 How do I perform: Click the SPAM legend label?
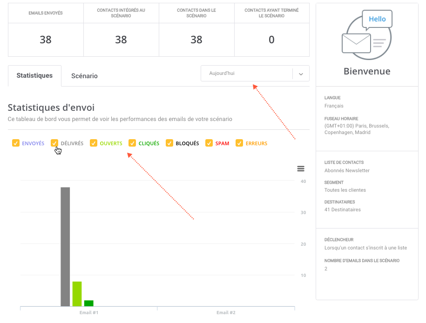pyautogui.click(x=222, y=143)
